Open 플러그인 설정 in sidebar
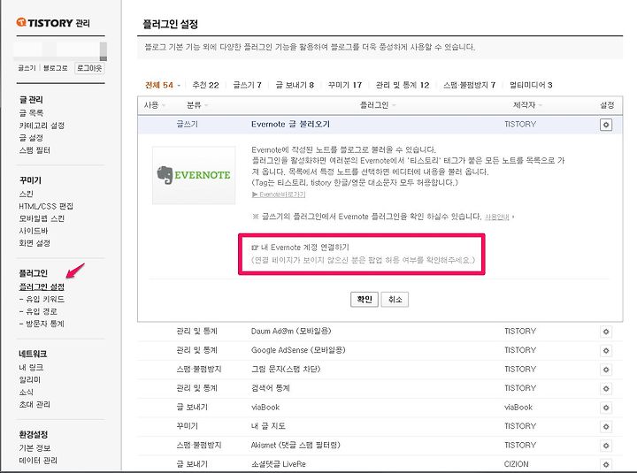Viewport: 637px width, 473px height. pyautogui.click(x=42, y=286)
